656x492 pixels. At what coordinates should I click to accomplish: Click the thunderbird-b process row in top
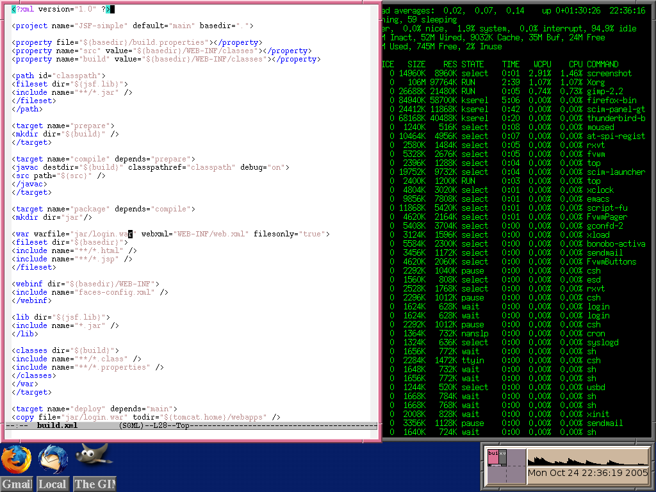click(514, 118)
